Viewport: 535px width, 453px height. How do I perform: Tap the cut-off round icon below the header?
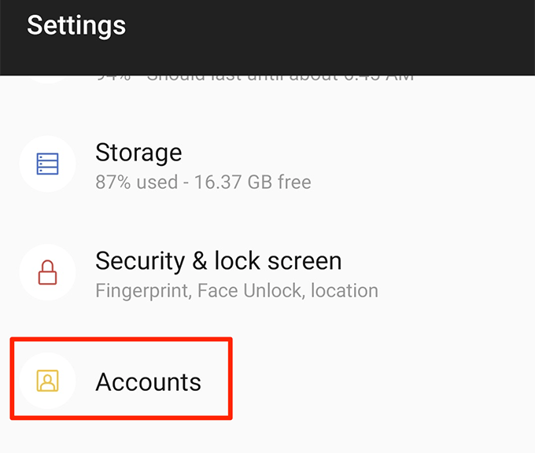[47, 79]
